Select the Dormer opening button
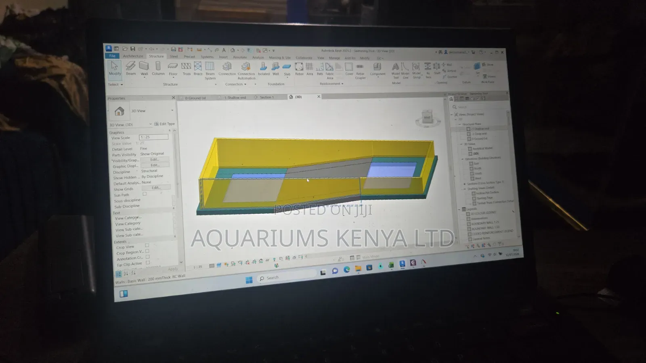The width and height of the screenshot is (646, 363). point(450,77)
